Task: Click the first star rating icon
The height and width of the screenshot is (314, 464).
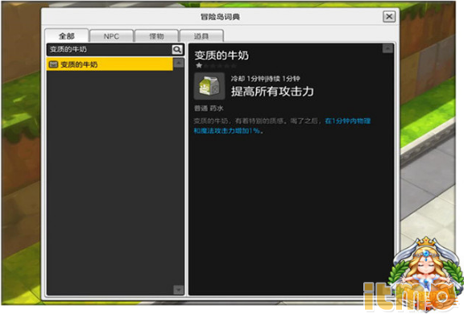Action: (x=199, y=65)
